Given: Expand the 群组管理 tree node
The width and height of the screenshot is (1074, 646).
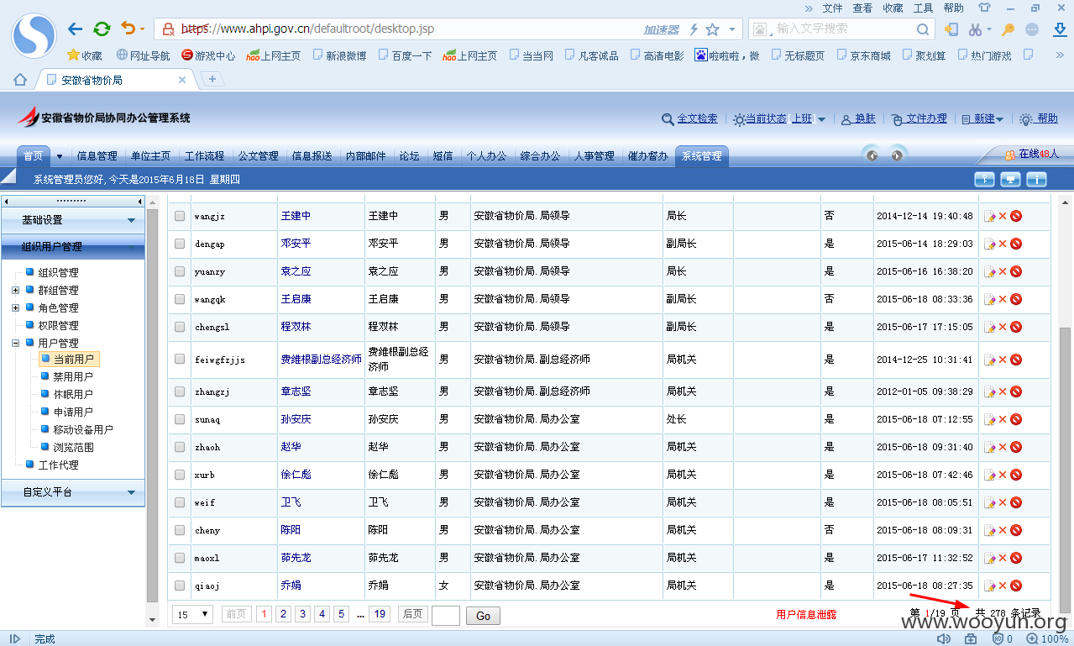Looking at the screenshot, I should 16,290.
